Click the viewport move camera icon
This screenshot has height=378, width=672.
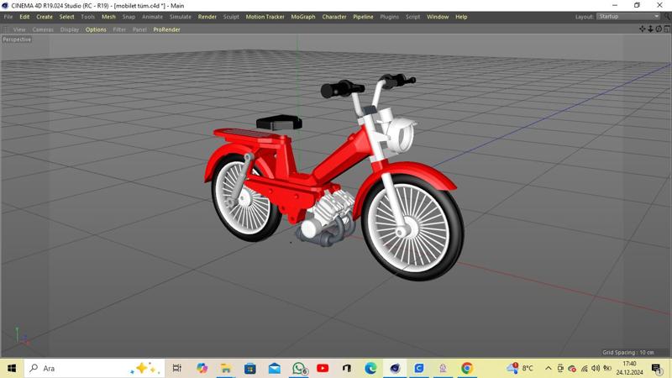click(643, 29)
